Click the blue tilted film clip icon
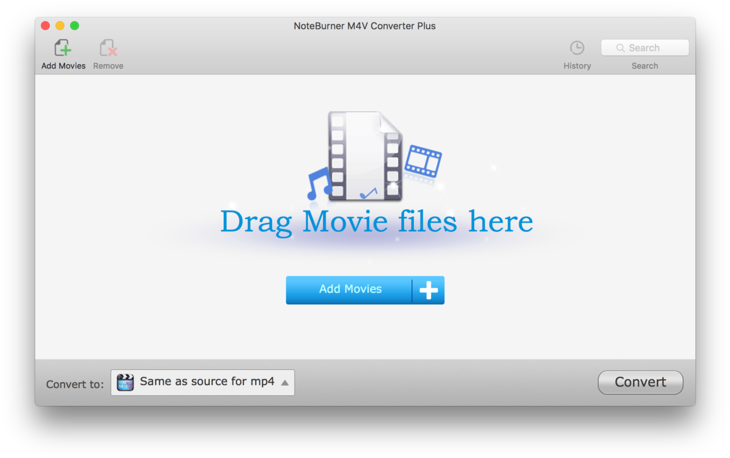This screenshot has width=730, height=458. pos(423,161)
